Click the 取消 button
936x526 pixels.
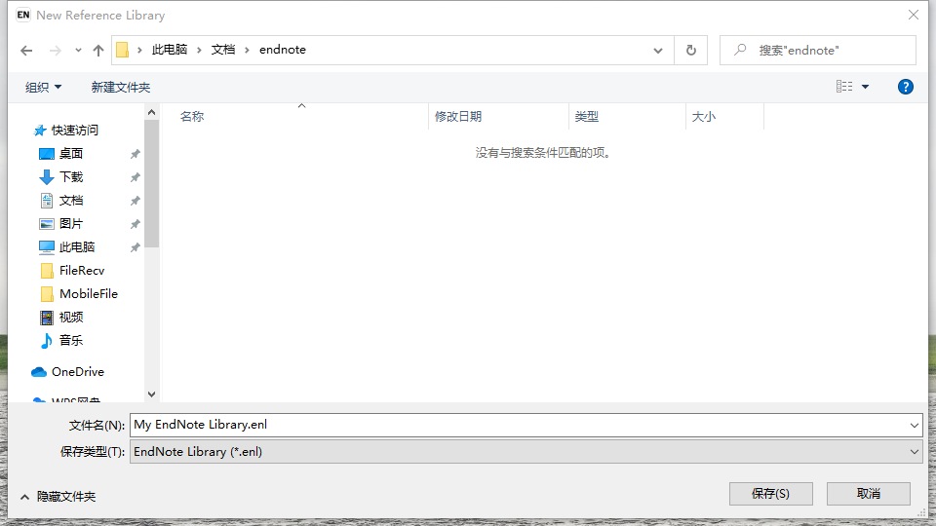coord(868,494)
